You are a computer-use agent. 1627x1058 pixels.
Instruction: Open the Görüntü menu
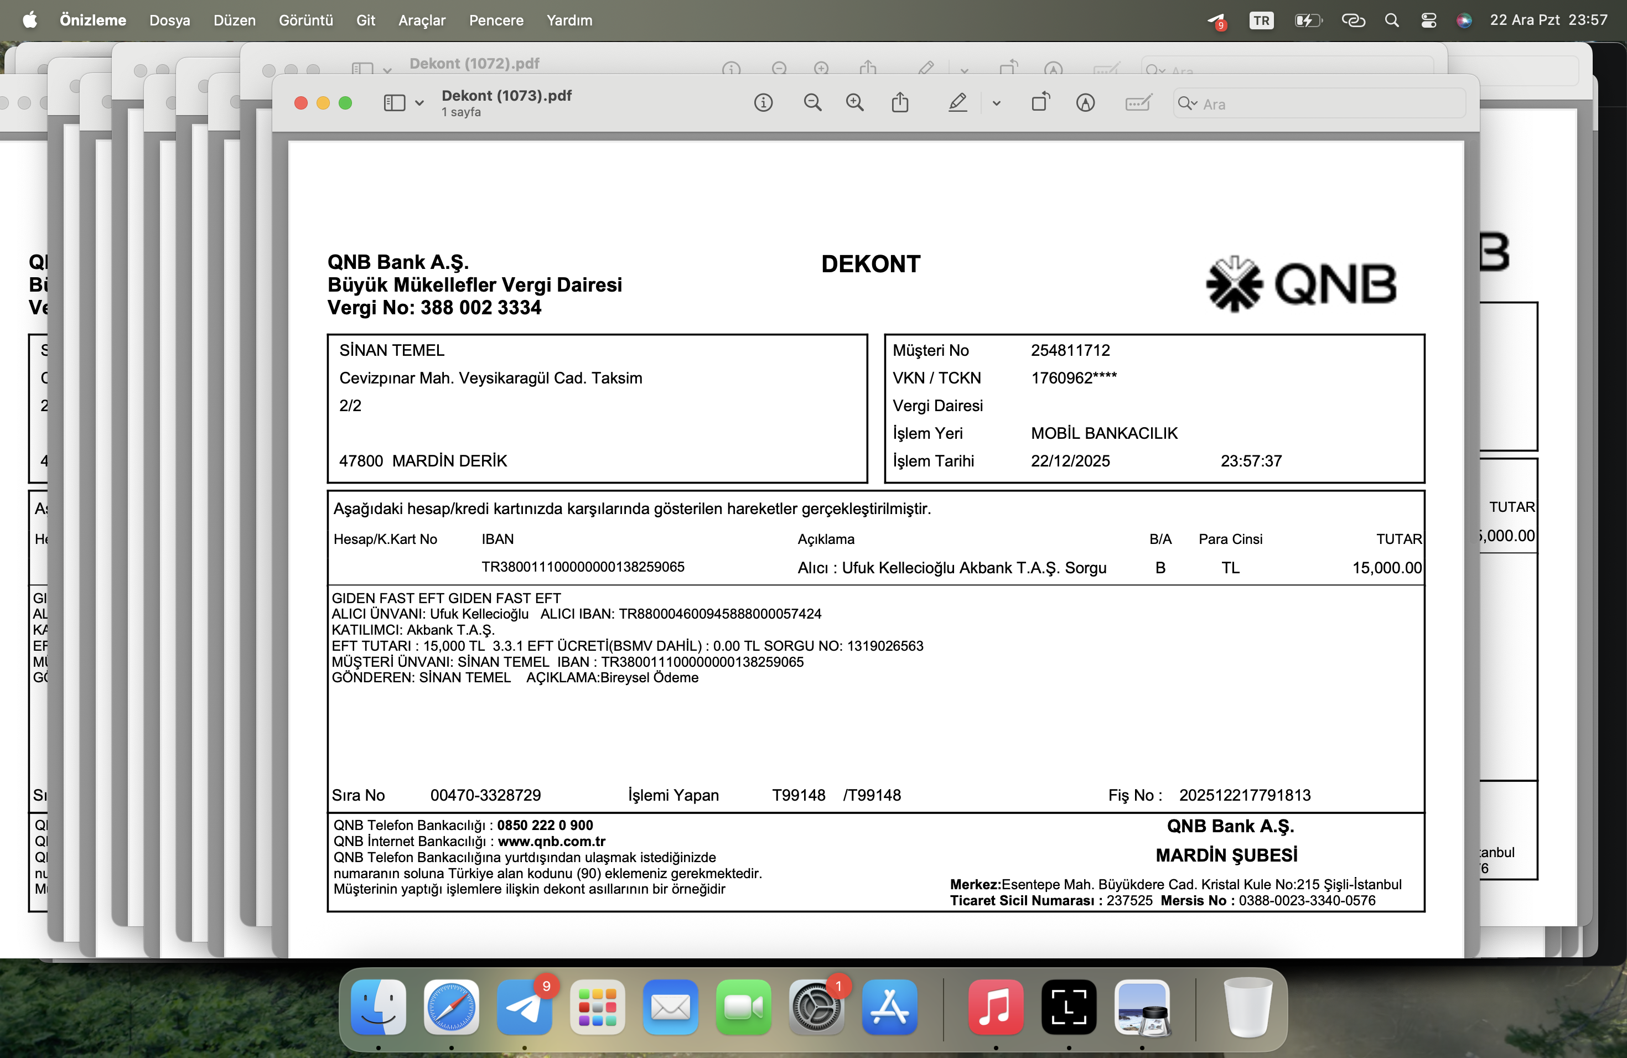coord(305,20)
